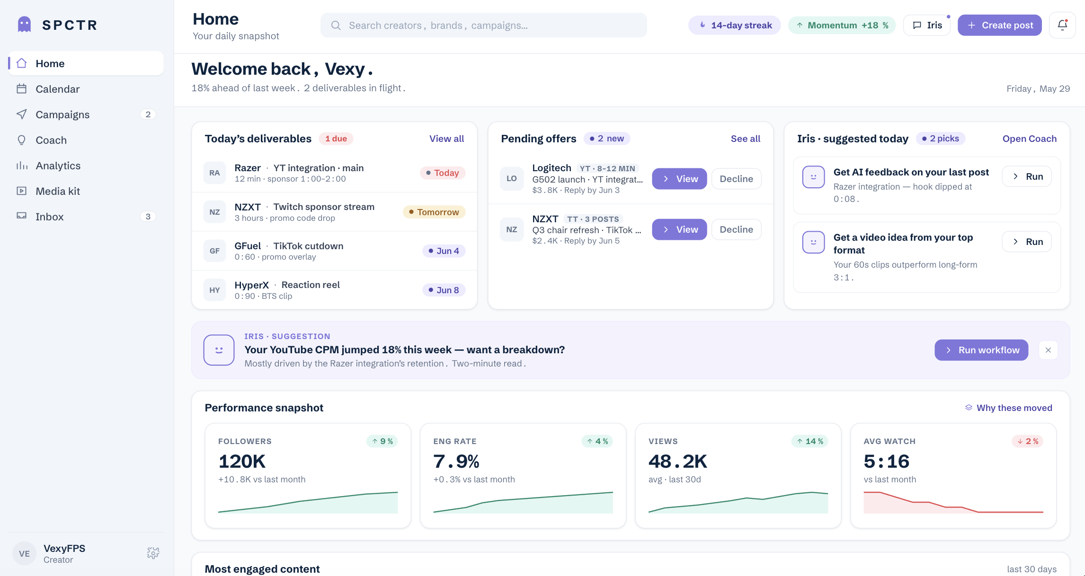1085x576 pixels.
Task: Click the Media kit play icon
Action: point(22,191)
